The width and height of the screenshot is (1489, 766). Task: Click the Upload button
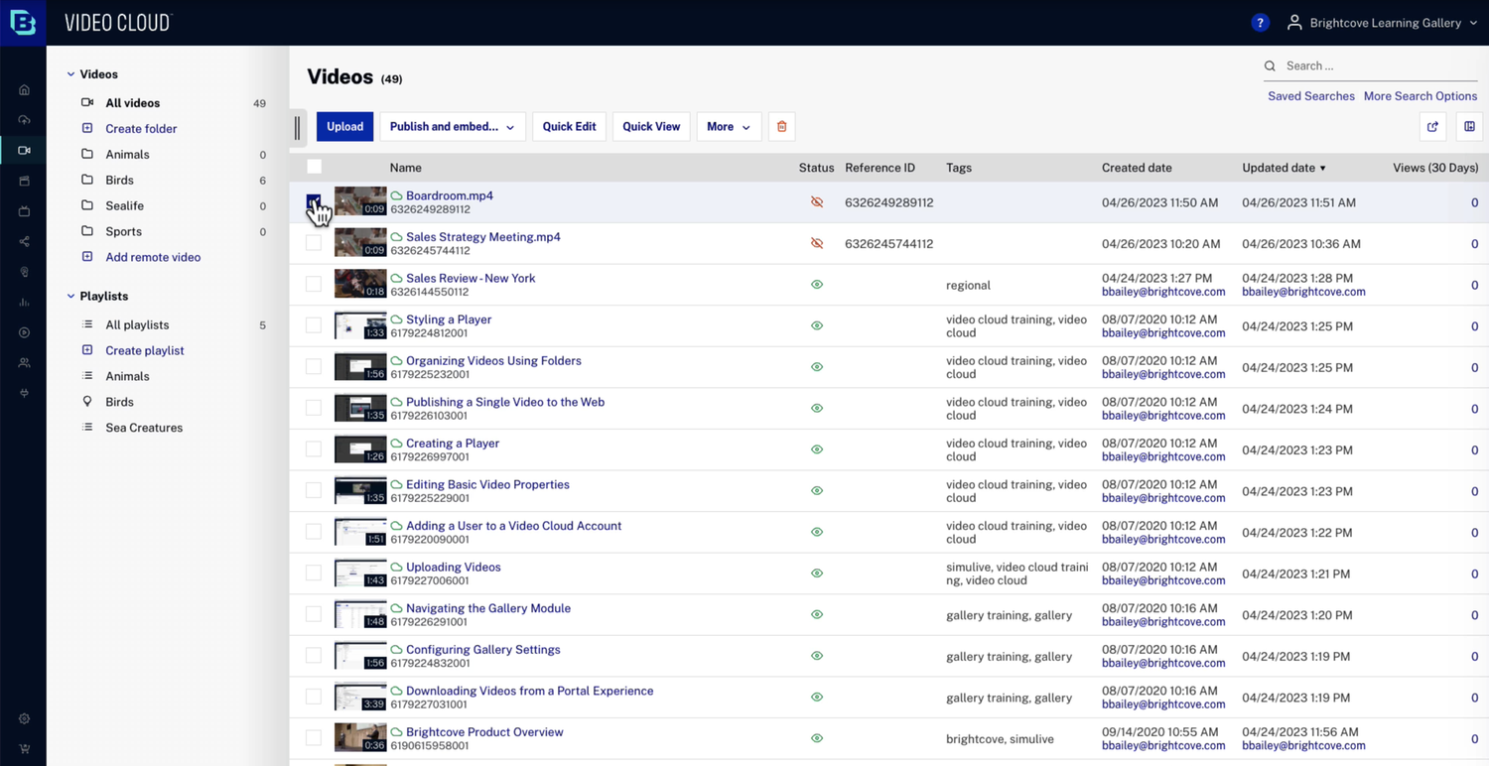click(344, 127)
